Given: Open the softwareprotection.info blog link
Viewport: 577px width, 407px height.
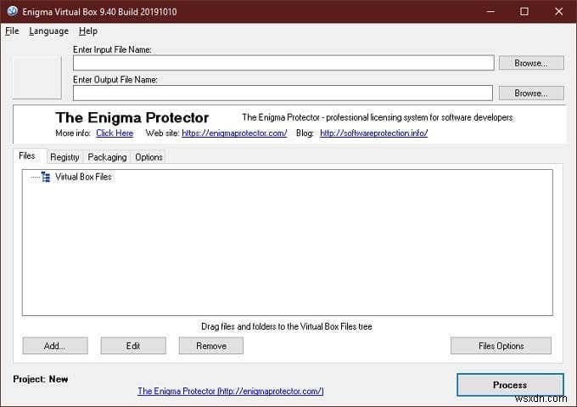Looking at the screenshot, I should coord(373,133).
